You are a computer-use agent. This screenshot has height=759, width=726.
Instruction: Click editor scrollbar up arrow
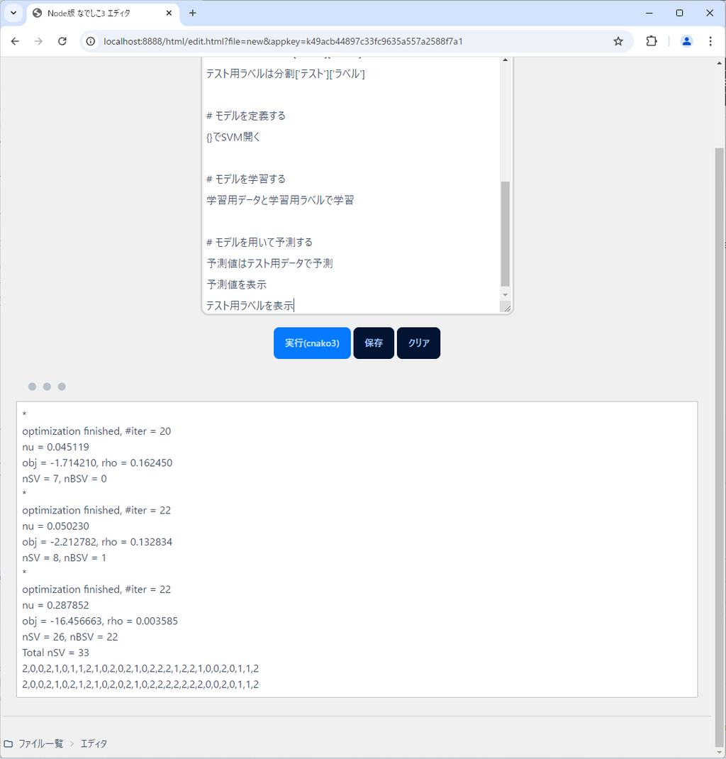tap(505, 60)
